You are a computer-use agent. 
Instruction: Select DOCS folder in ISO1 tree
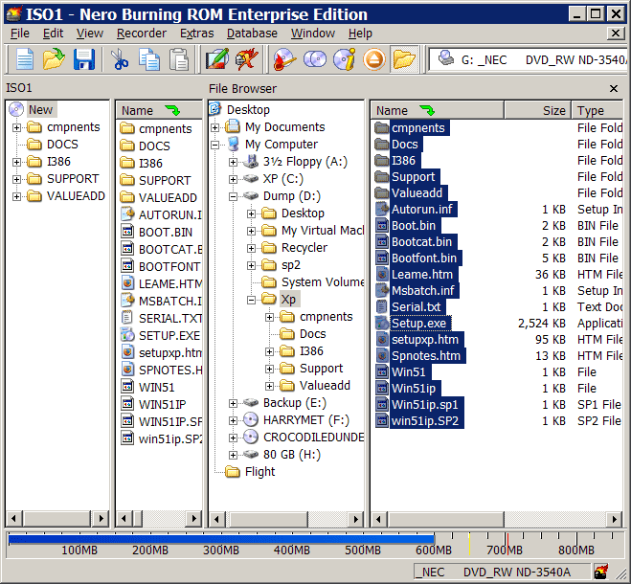[62, 145]
